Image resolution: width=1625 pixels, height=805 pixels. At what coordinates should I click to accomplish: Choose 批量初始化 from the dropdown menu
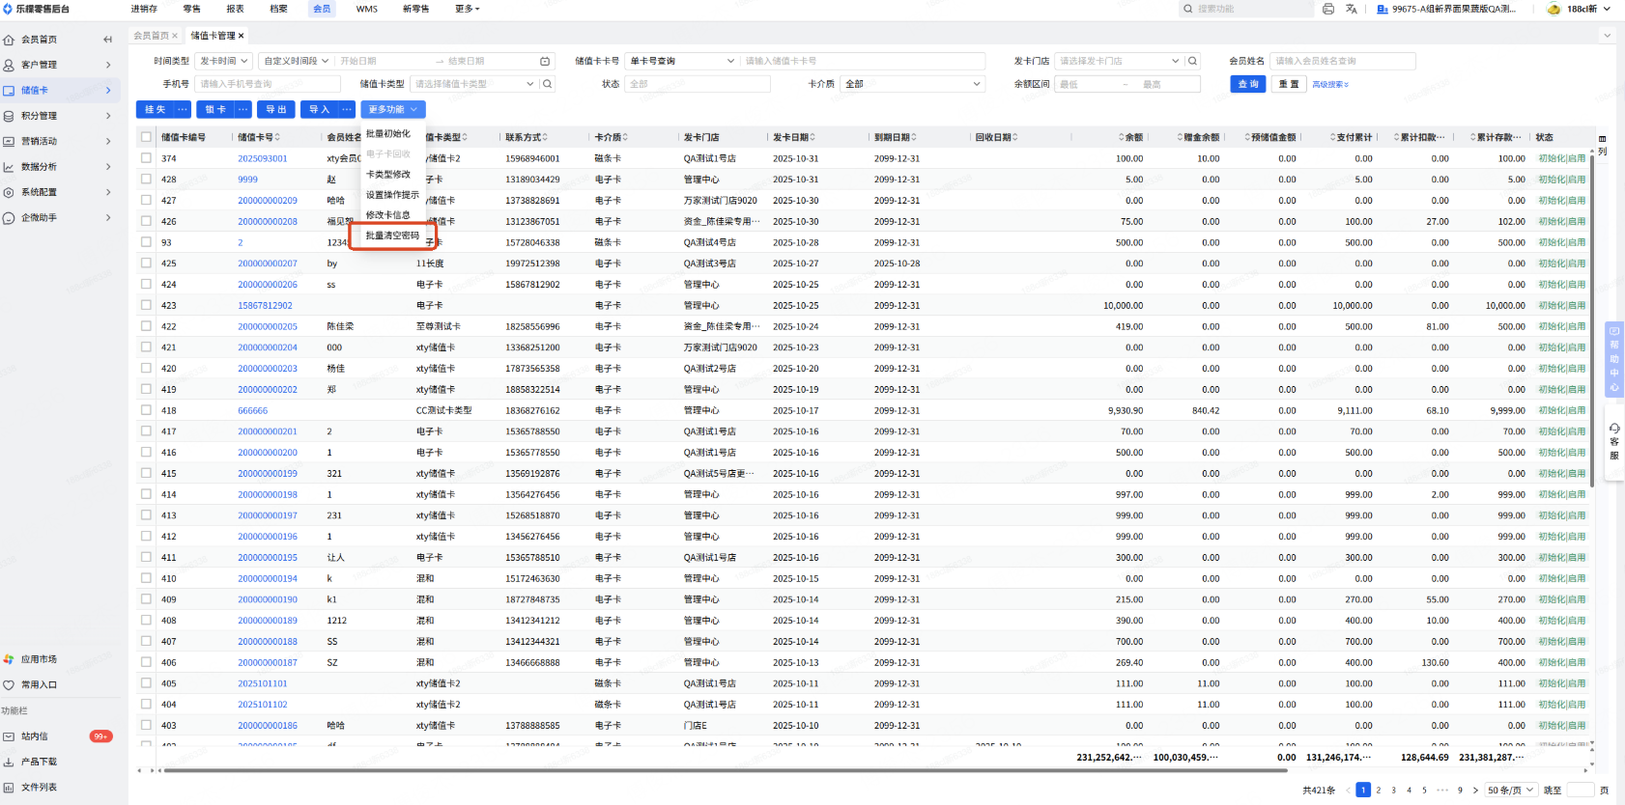pyautogui.click(x=388, y=134)
